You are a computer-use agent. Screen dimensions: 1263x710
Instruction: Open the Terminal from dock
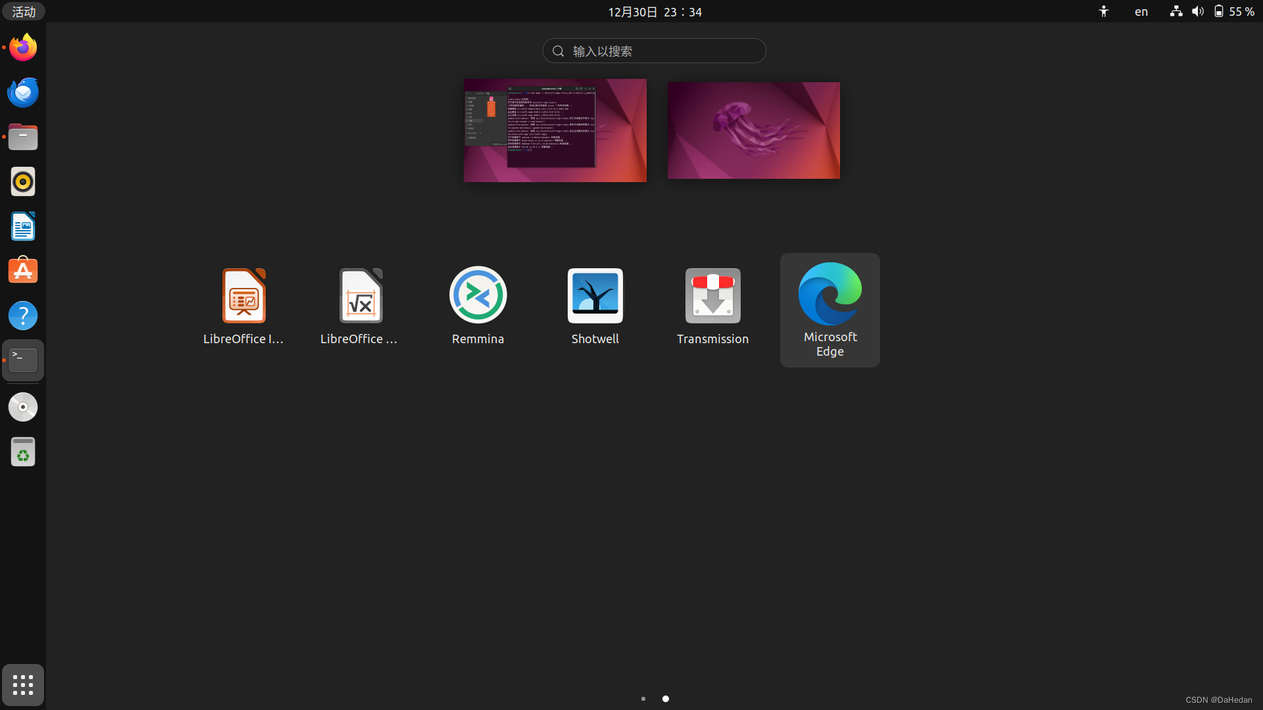(x=23, y=360)
